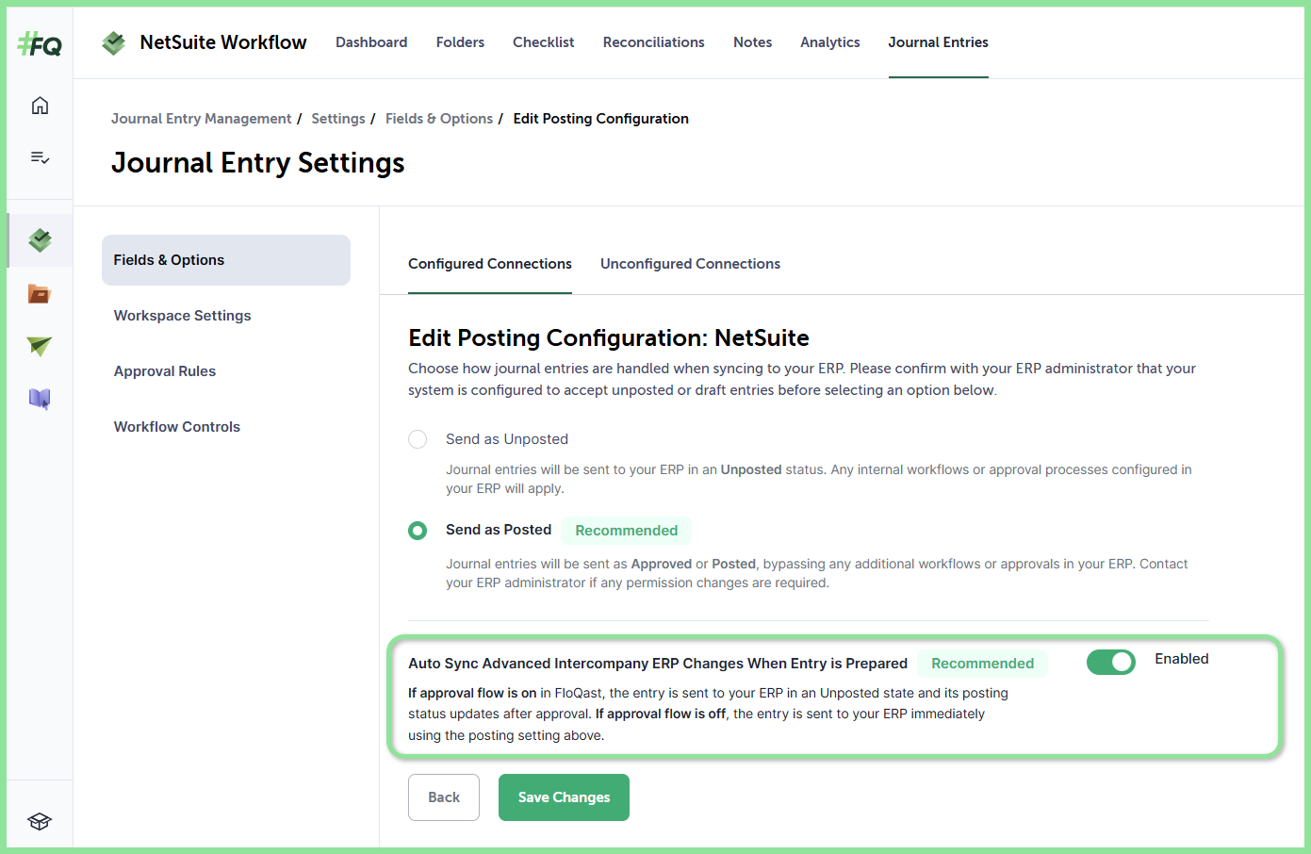Open the task list checkmark icon in sidebar
This screenshot has width=1311, height=854.
click(x=40, y=157)
